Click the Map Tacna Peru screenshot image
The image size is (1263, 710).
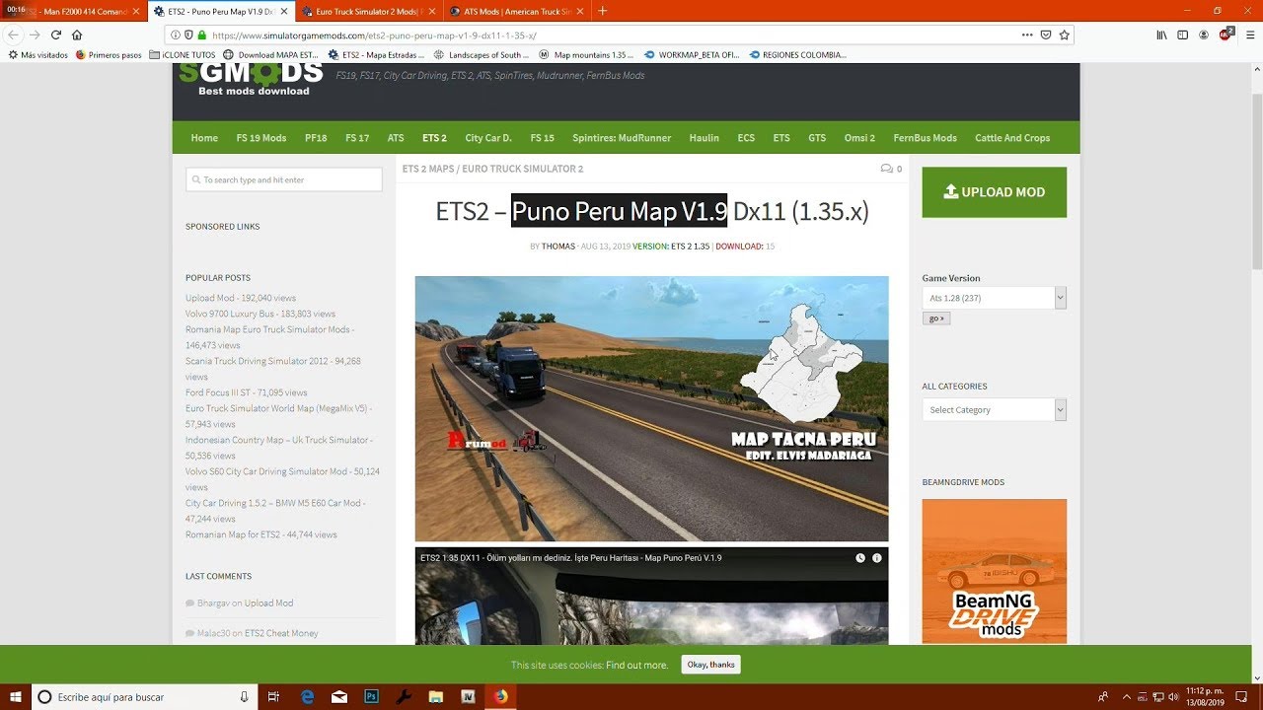tap(651, 408)
